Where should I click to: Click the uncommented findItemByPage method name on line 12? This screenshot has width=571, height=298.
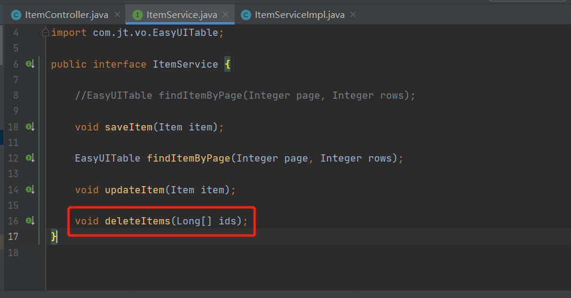[x=189, y=159]
